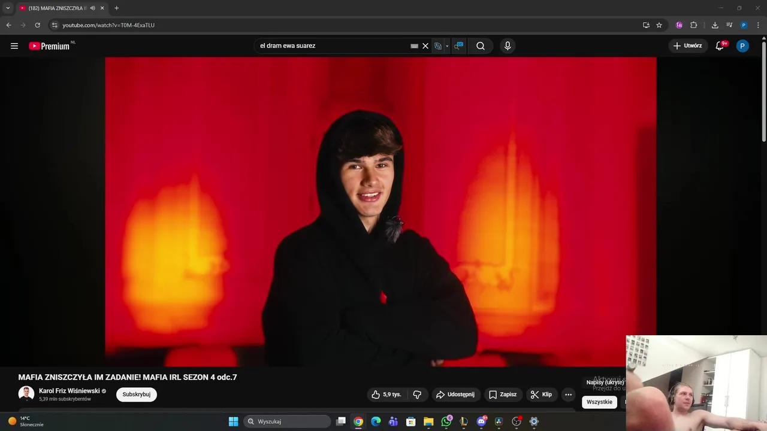Open the tab search dropdown arrow

coord(8,8)
